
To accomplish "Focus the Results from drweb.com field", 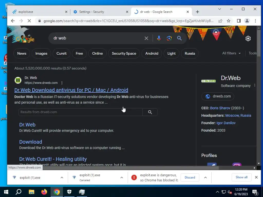I will coord(80,112).
